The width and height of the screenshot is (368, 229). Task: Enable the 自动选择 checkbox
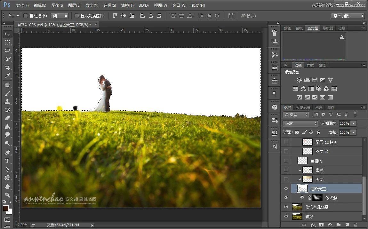click(26, 16)
